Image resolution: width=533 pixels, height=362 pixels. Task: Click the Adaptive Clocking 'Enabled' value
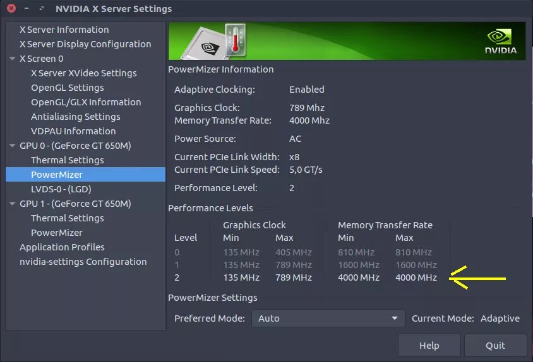coord(307,90)
